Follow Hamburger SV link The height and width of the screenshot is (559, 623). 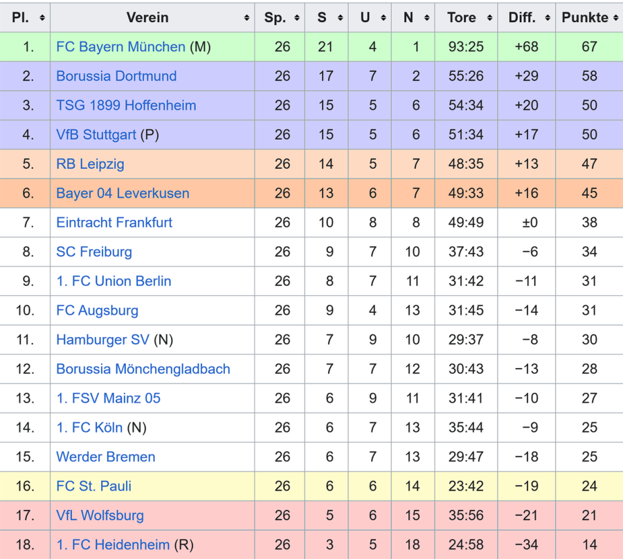pyautogui.click(x=102, y=340)
